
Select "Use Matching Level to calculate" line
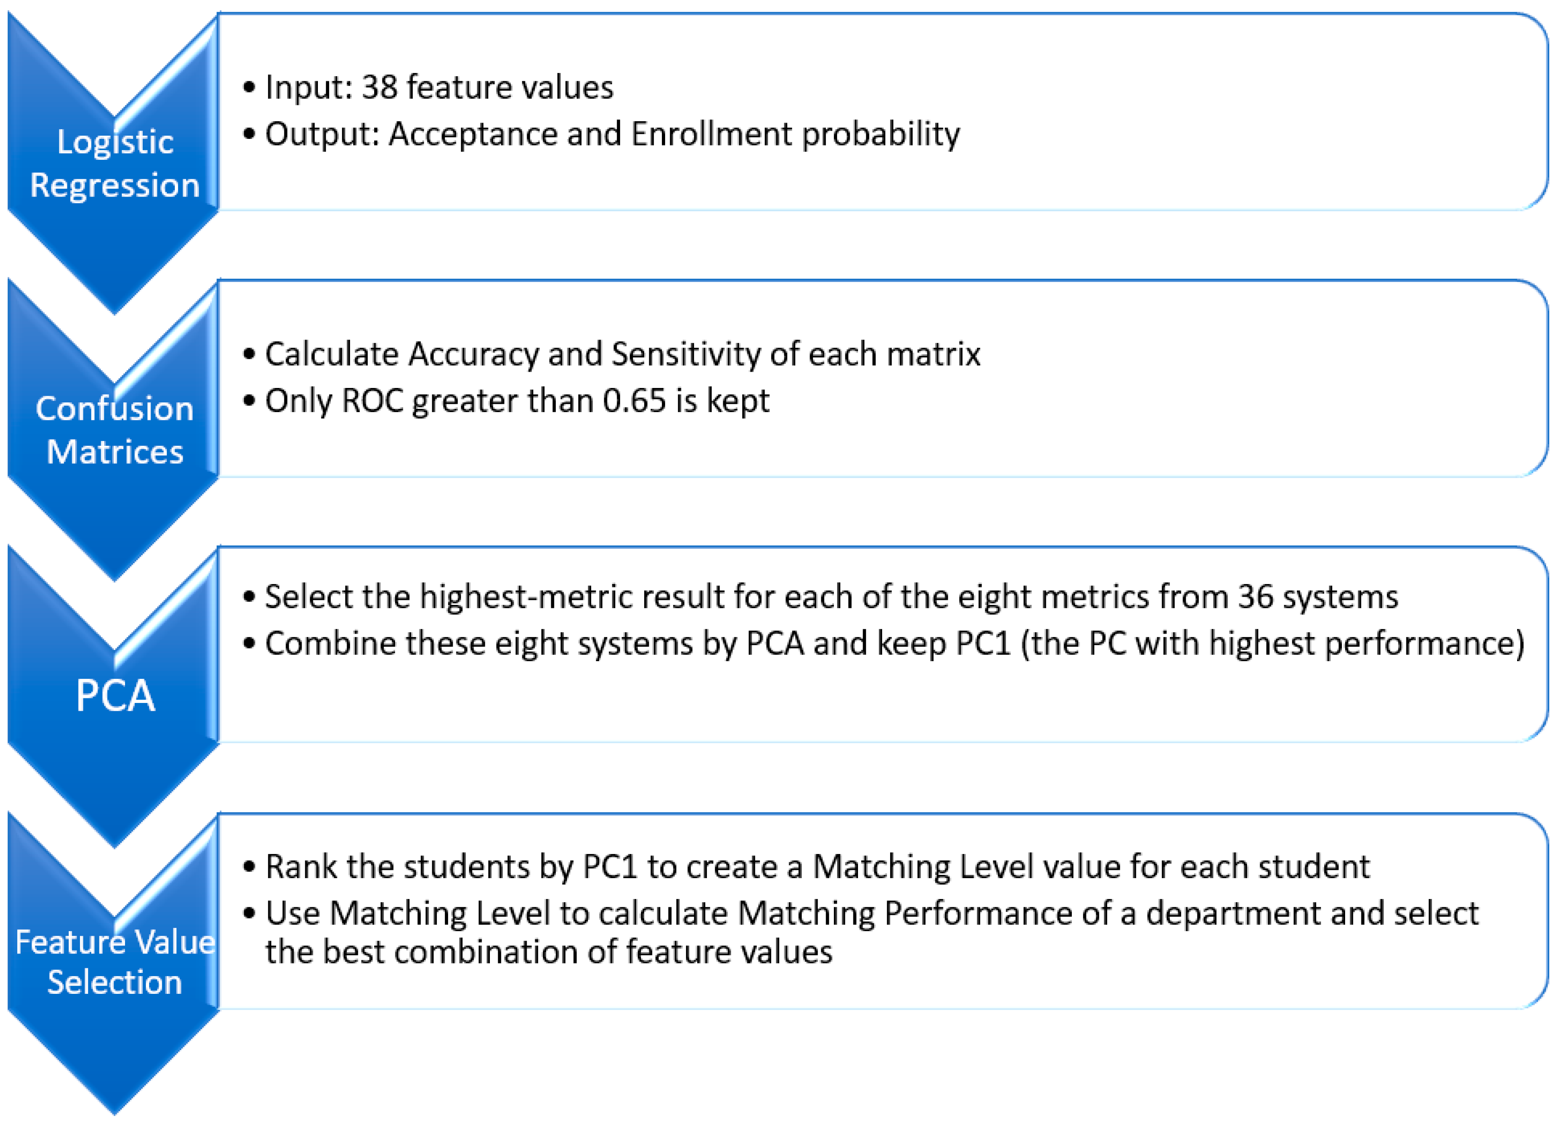(x=871, y=913)
